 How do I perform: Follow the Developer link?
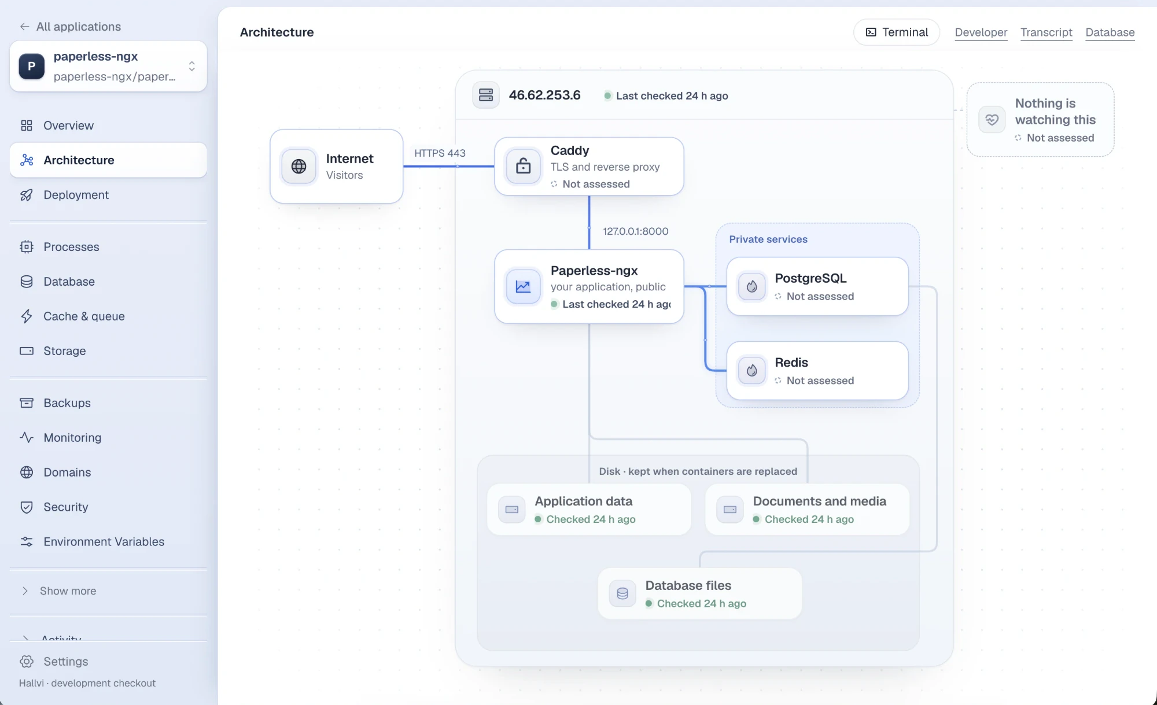[x=981, y=32]
